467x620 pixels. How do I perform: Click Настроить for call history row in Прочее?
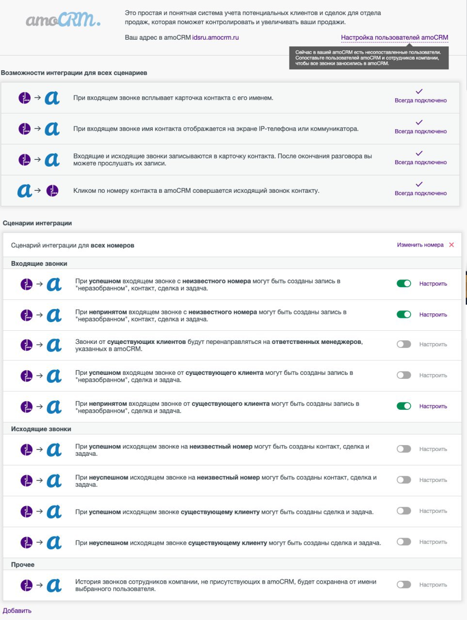[x=433, y=585]
